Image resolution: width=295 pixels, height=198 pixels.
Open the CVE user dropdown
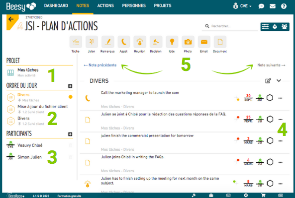[242, 6]
